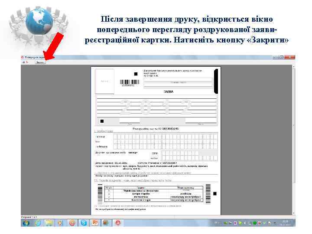Click the barcode at the top of the page
Screen dimensions: 312x234
[x=130, y=82]
